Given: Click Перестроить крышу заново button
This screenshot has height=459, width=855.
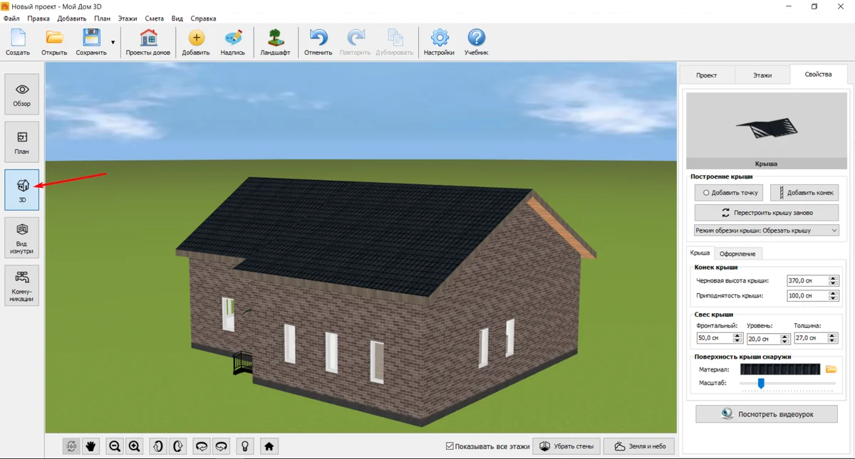Looking at the screenshot, I should [766, 213].
